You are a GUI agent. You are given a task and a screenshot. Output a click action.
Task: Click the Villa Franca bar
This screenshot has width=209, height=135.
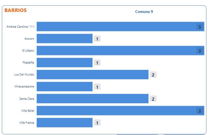pyautogui.click(x=65, y=122)
